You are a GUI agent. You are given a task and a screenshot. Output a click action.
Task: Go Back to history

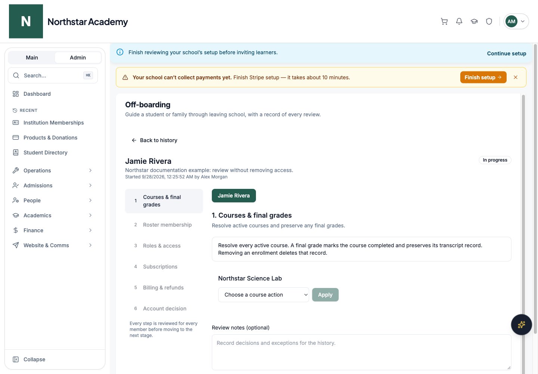click(x=154, y=140)
